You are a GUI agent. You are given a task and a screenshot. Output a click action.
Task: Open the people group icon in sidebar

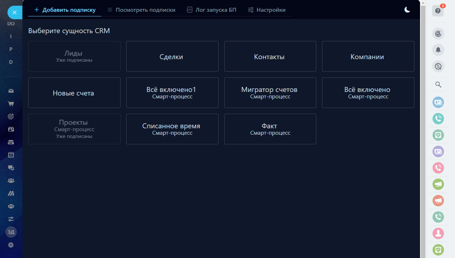[x=11, y=181]
